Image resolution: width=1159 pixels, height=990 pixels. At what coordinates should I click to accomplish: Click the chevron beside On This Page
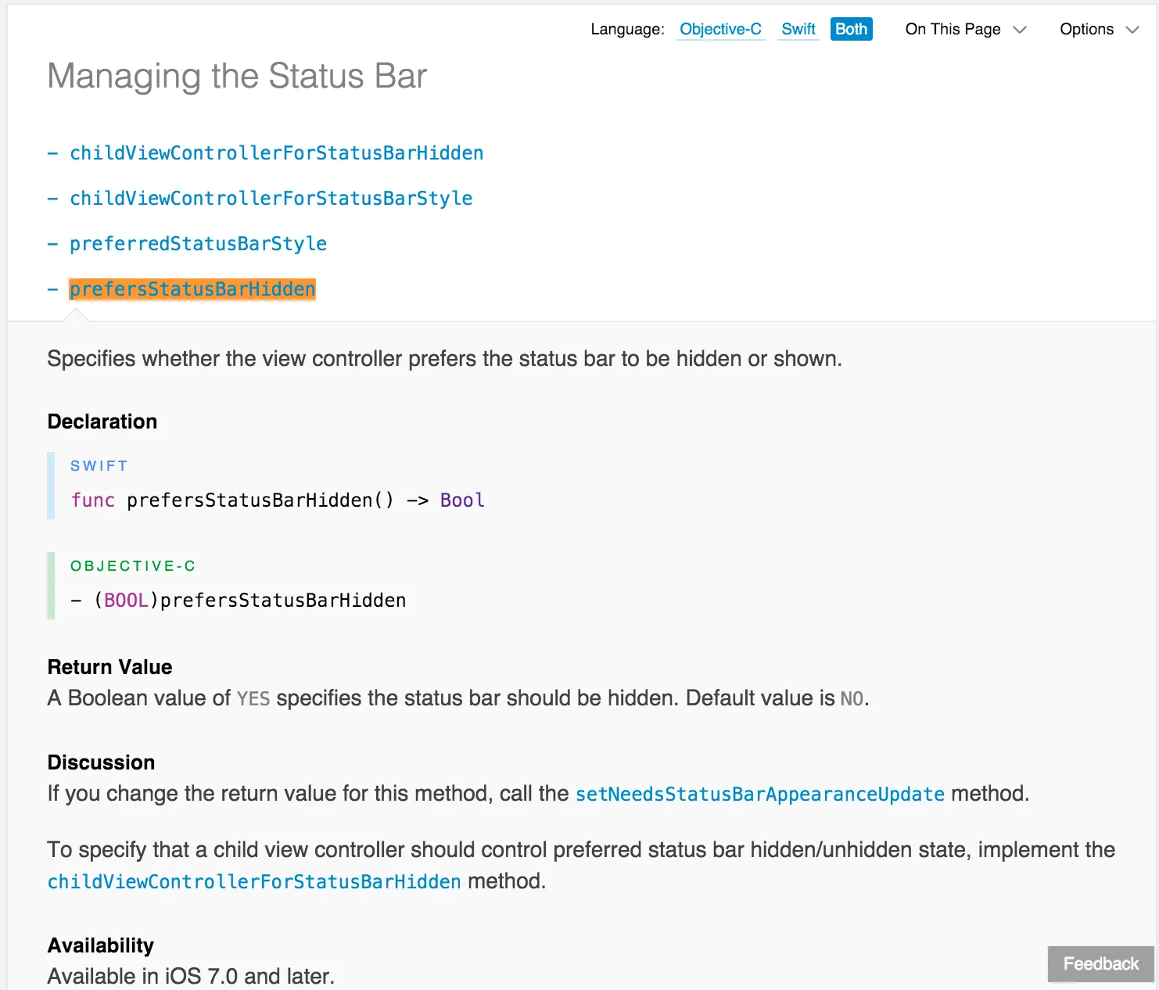click(1020, 30)
